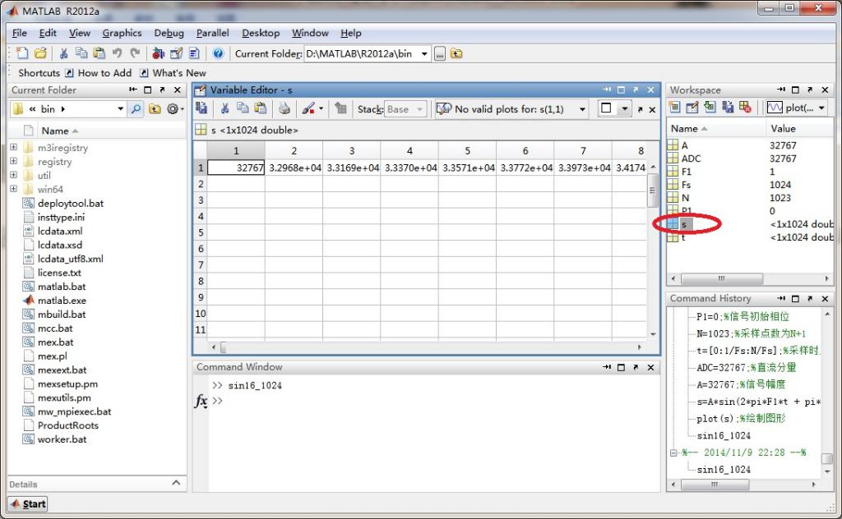Image resolution: width=842 pixels, height=519 pixels.
Task: Click column 5 header in Variable Editor
Action: pos(467,150)
